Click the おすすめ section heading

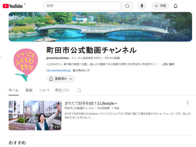pyautogui.click(x=17, y=143)
